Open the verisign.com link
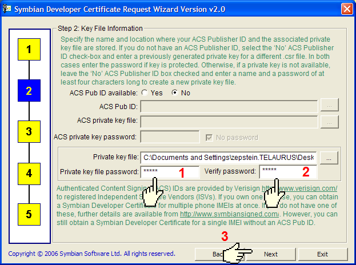The image size is (356, 265). coord(299,188)
